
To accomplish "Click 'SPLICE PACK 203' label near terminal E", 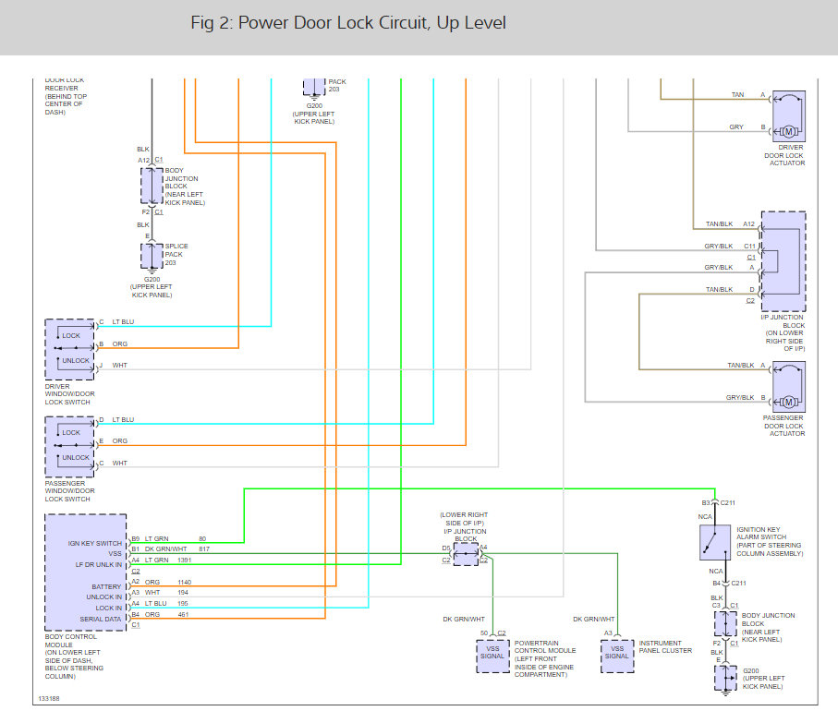I will [176, 255].
